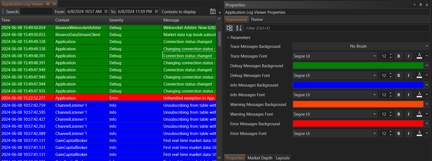Open the To date calendar picker
432x161 pixels.
pos(156,12)
